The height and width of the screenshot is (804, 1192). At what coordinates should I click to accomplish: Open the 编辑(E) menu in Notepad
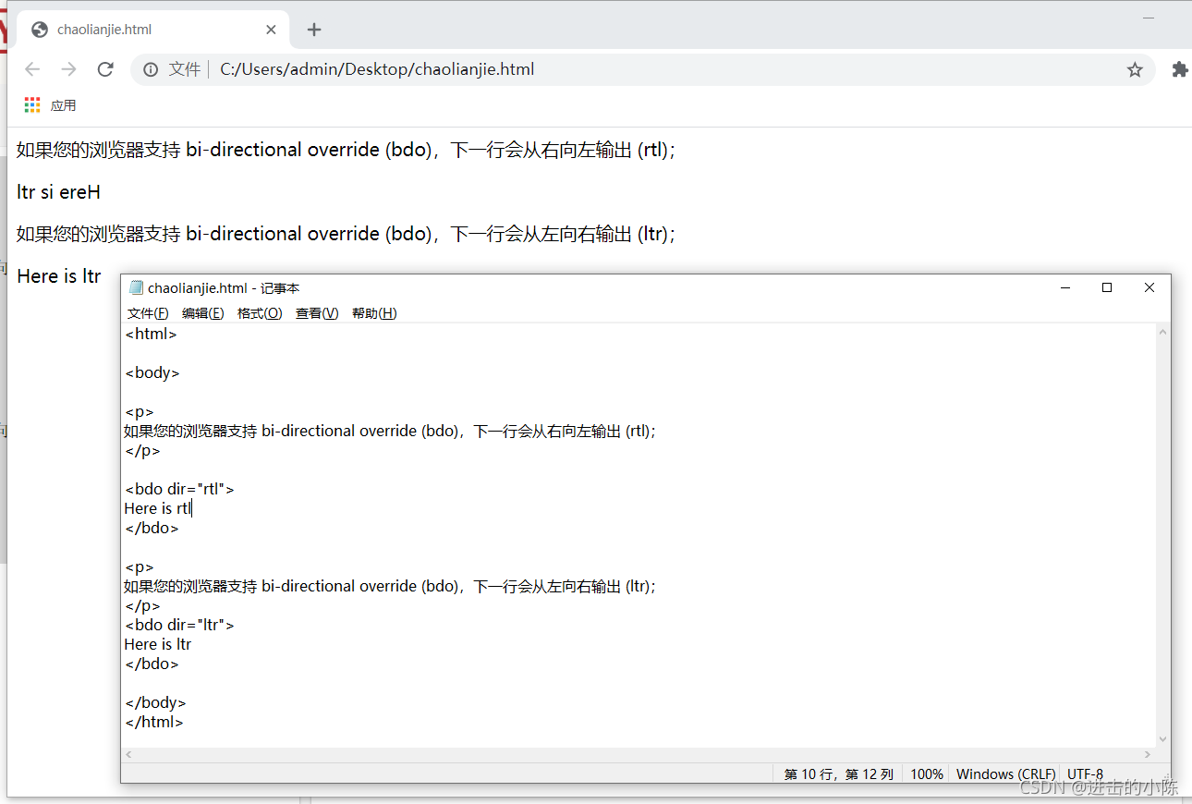pyautogui.click(x=202, y=313)
